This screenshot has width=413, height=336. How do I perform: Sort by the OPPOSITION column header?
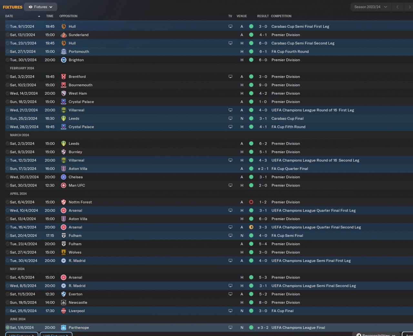[68, 16]
